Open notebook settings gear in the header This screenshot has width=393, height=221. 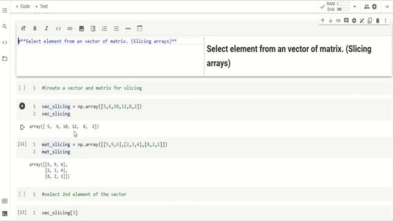tap(375, 7)
